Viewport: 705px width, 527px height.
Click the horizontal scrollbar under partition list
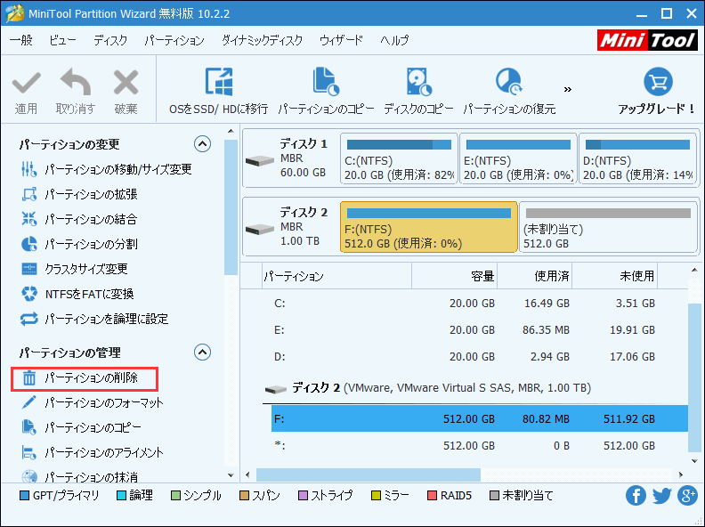(x=368, y=474)
